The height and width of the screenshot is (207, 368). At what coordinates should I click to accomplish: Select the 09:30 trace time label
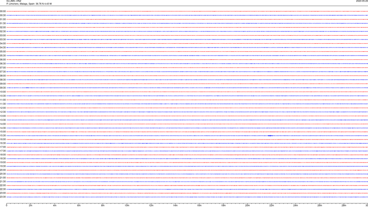(x=3, y=88)
